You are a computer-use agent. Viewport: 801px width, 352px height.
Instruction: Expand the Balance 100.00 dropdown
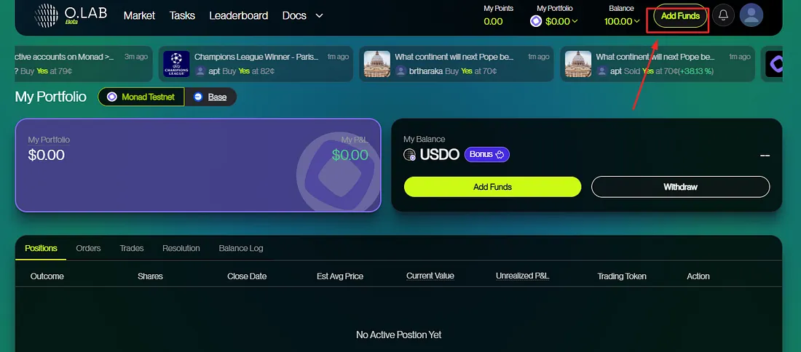[x=622, y=21]
